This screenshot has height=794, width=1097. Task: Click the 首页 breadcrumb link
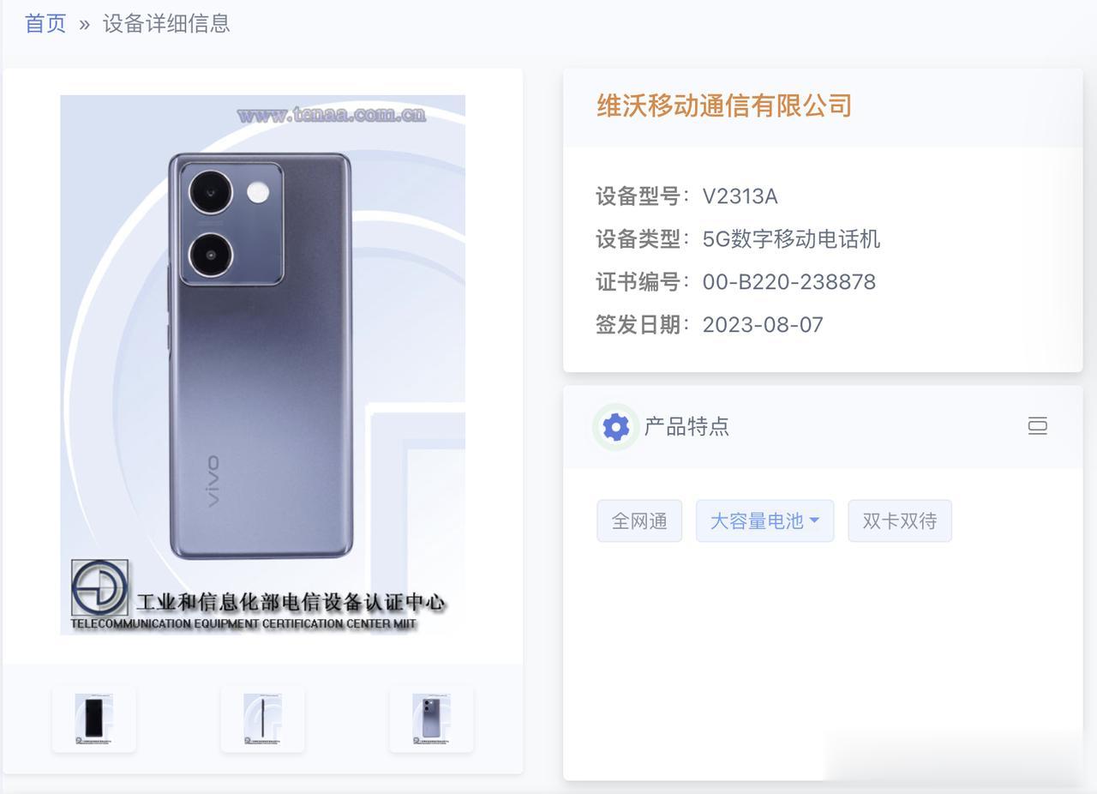45,23
